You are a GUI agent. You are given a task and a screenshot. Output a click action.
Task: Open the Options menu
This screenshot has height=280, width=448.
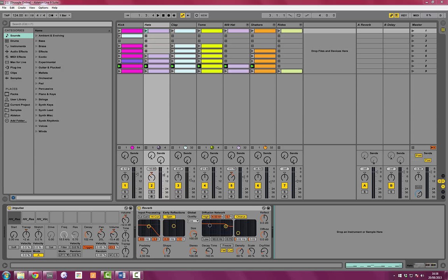point(44,8)
